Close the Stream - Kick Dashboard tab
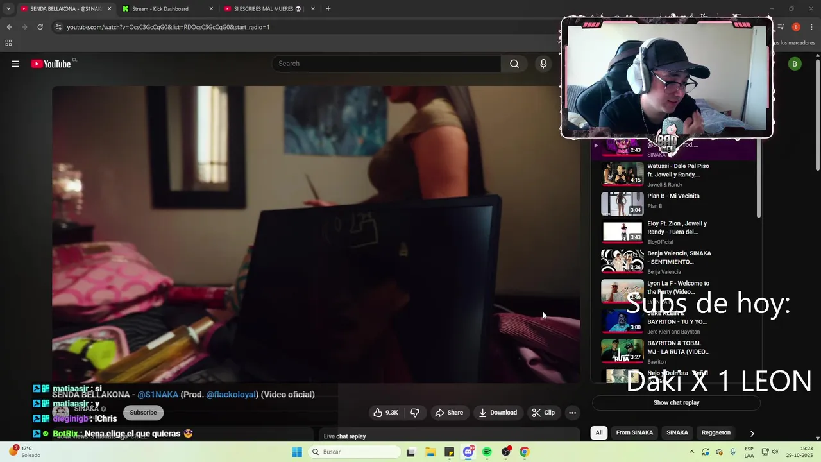Screen dimensions: 821x462 [211, 9]
